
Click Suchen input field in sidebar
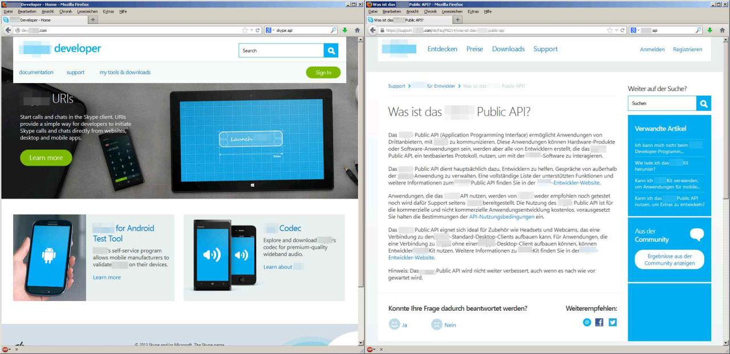coord(662,104)
